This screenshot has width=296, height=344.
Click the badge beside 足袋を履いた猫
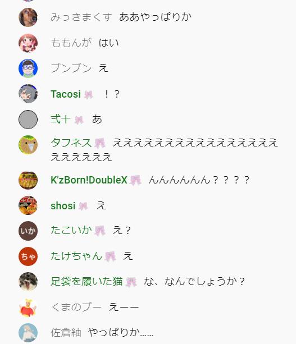click(x=131, y=282)
